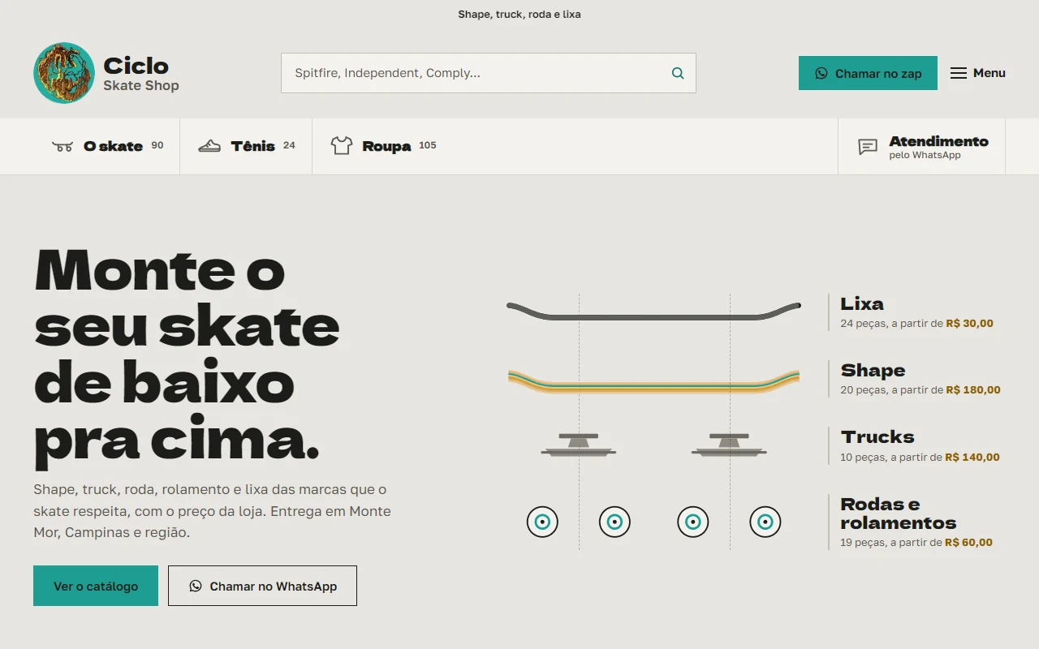This screenshot has width=1039, height=649.
Task: Click the sneaker icon beside Tênis
Action: point(209,146)
